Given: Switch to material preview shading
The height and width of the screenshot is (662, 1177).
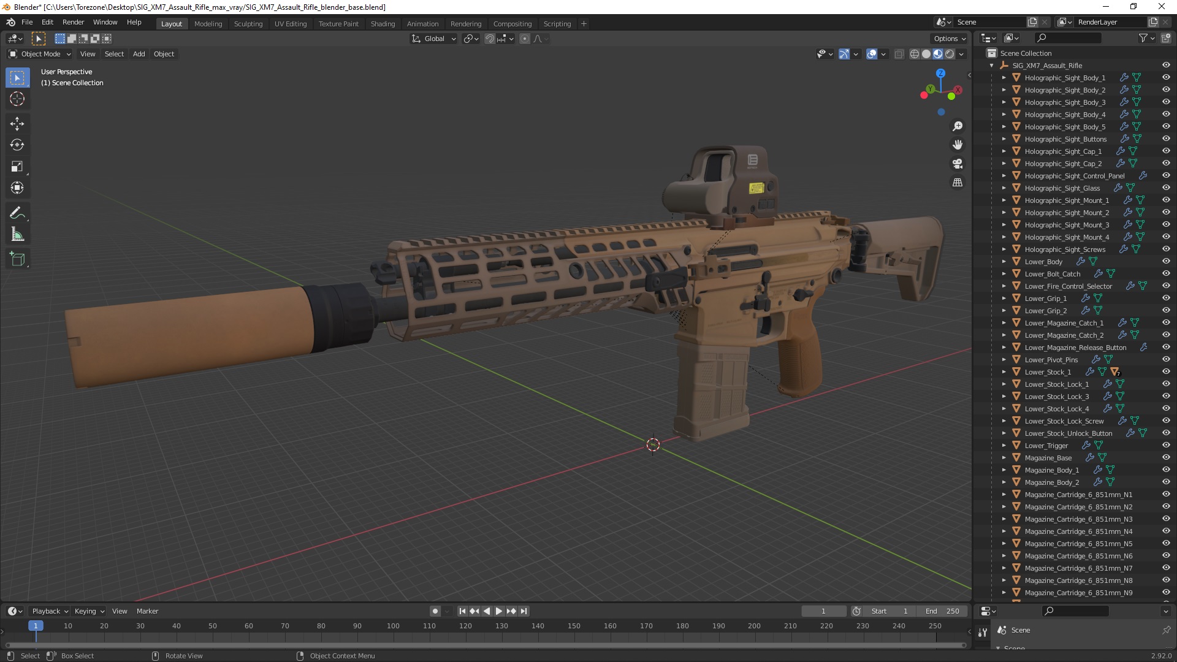Looking at the screenshot, I should (938, 54).
